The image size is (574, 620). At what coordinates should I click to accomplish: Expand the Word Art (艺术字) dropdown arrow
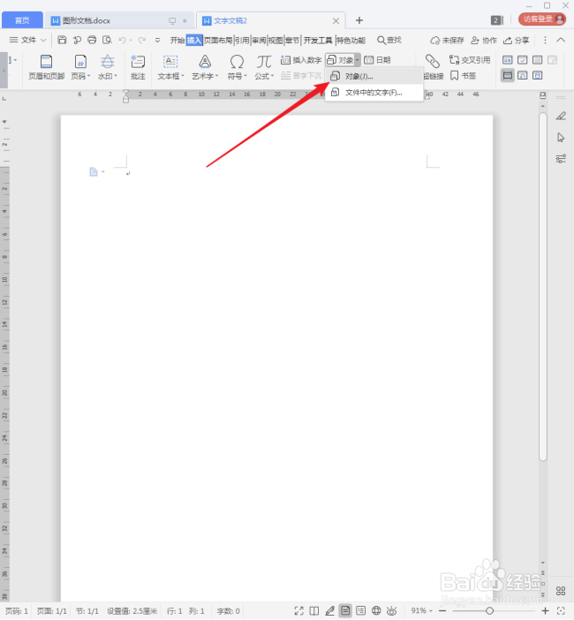[x=216, y=76]
